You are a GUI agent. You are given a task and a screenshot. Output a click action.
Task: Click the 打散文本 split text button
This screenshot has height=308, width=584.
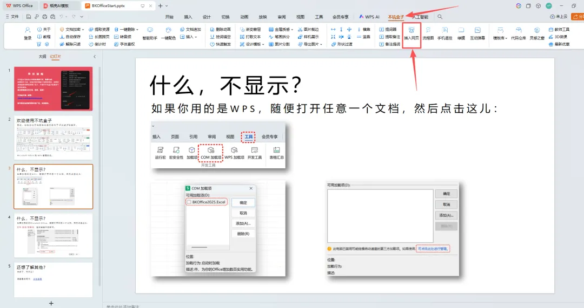click(250, 37)
